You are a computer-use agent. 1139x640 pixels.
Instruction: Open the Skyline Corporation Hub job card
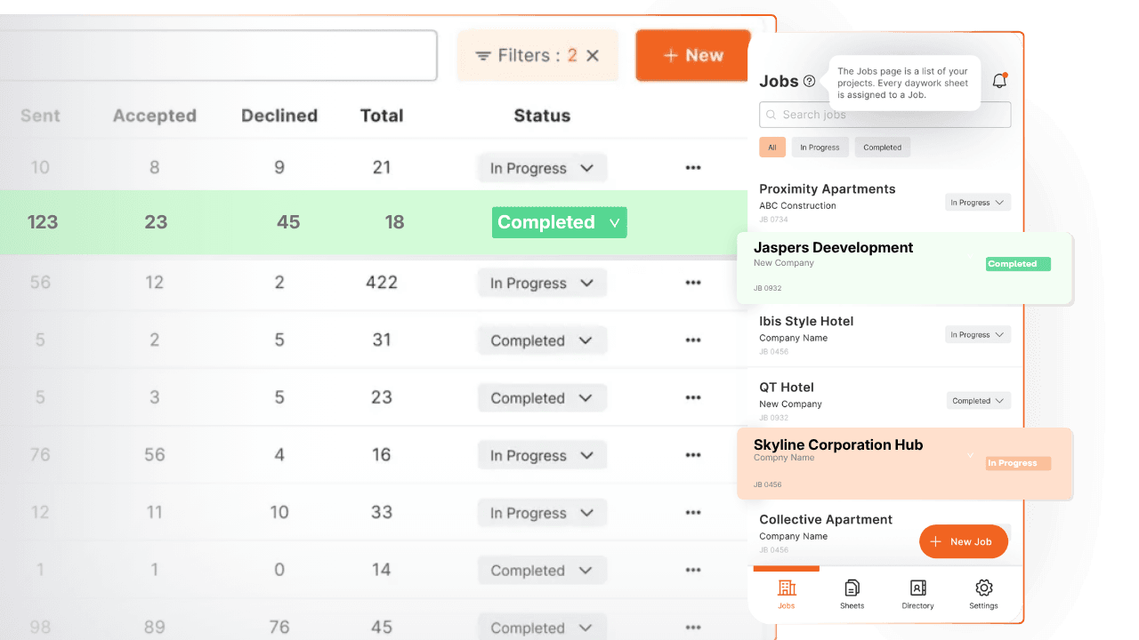coord(905,464)
